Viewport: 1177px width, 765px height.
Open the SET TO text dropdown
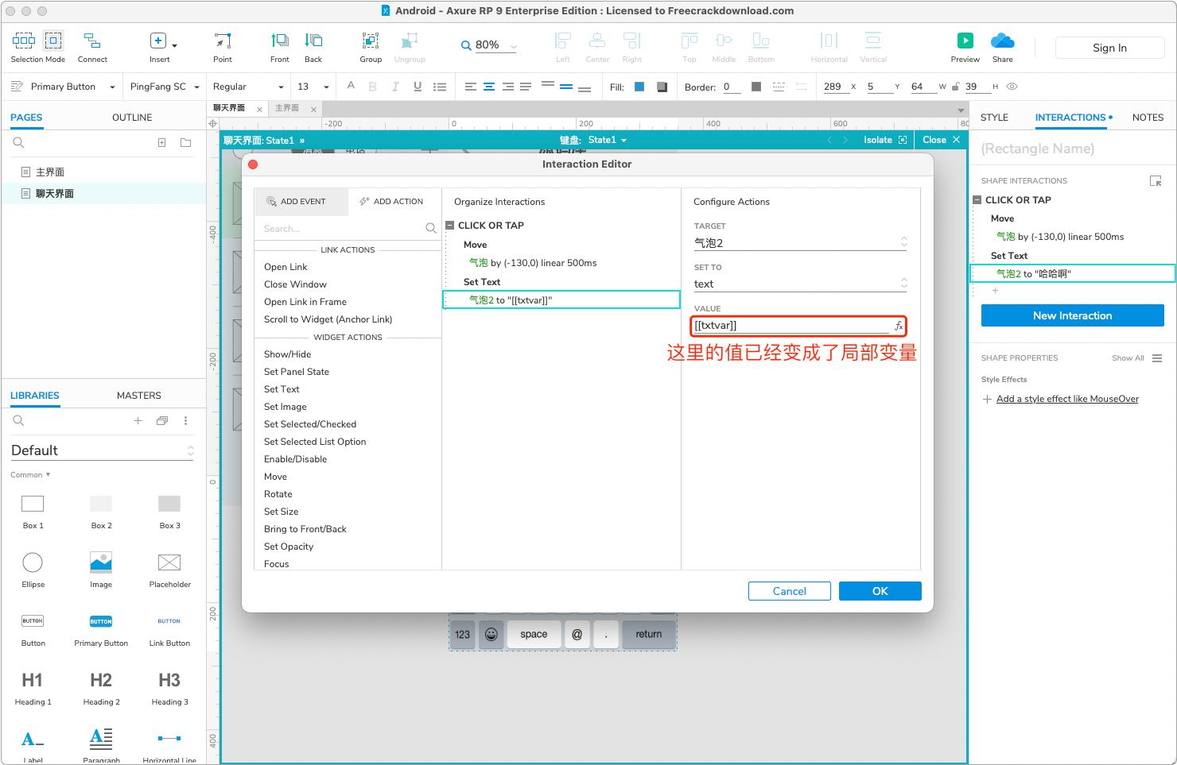point(800,284)
